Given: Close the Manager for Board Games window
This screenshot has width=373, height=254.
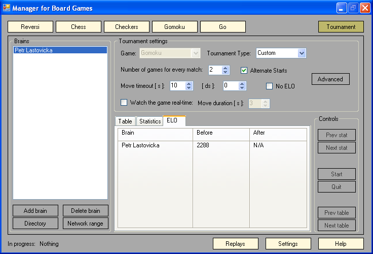Looking at the screenshot, I should coord(365,8).
